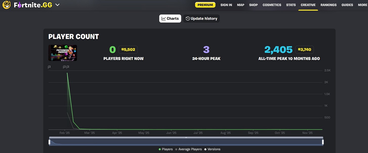Click the third version flag marker
The image size is (368, 153).
click(68, 67)
